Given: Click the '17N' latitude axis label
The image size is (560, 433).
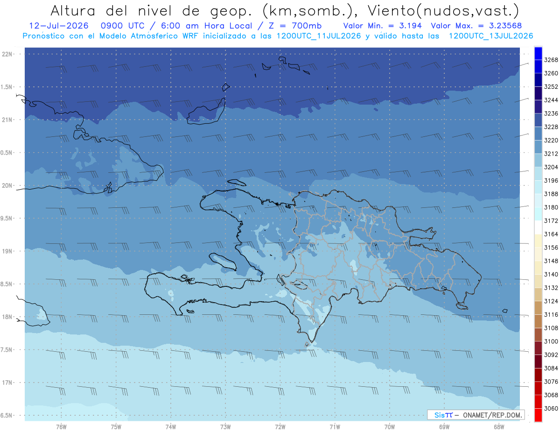Looking at the screenshot, I should tap(7, 383).
